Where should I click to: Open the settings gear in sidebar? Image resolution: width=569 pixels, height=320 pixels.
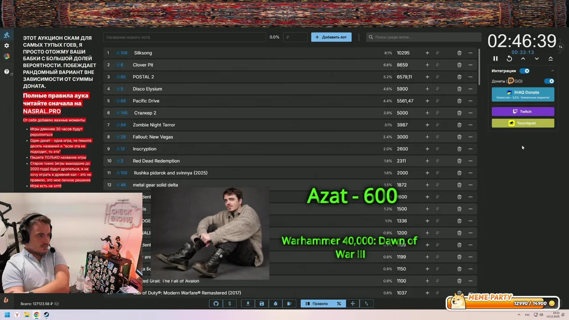click(x=7, y=46)
